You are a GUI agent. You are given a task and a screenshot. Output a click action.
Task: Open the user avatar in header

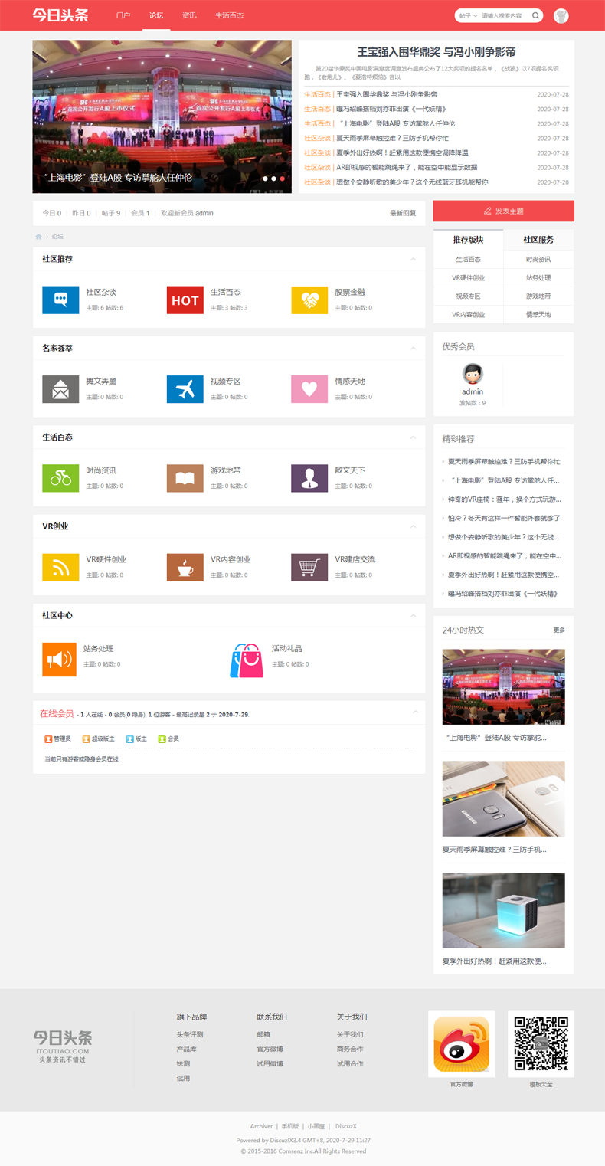pyautogui.click(x=561, y=15)
